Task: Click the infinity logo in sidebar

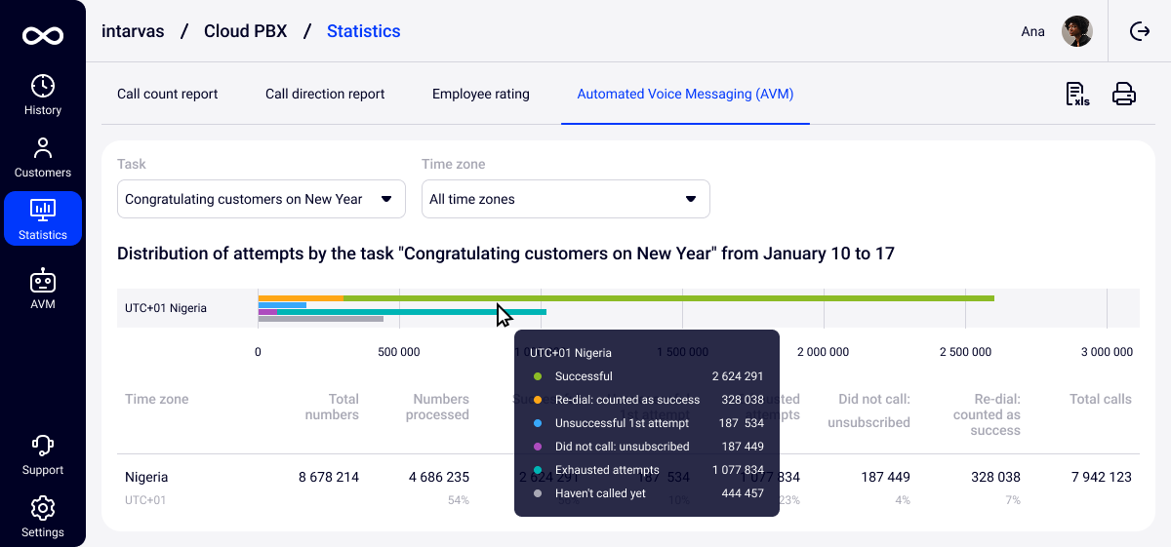Action: pyautogui.click(x=43, y=36)
